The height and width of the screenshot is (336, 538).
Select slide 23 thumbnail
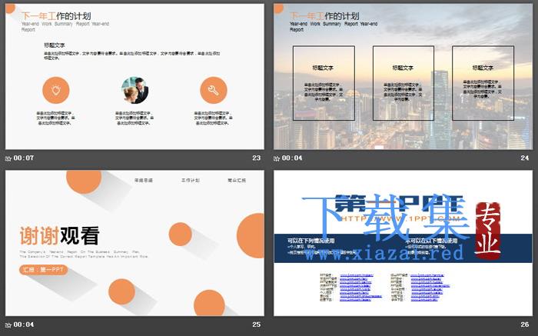[134, 77]
